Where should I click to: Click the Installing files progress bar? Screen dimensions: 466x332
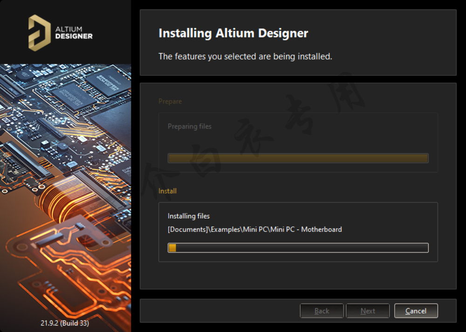[298, 248]
